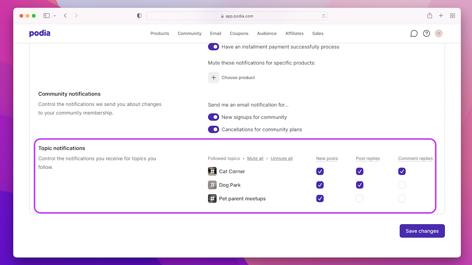The width and height of the screenshot is (472, 265).
Task: Click the Save changes button
Action: coord(422,231)
